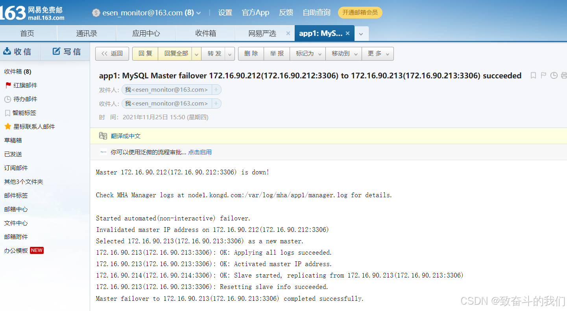
Task: Click the line "Started automated(non-interactive) failover."
Action: pyautogui.click(x=173, y=218)
